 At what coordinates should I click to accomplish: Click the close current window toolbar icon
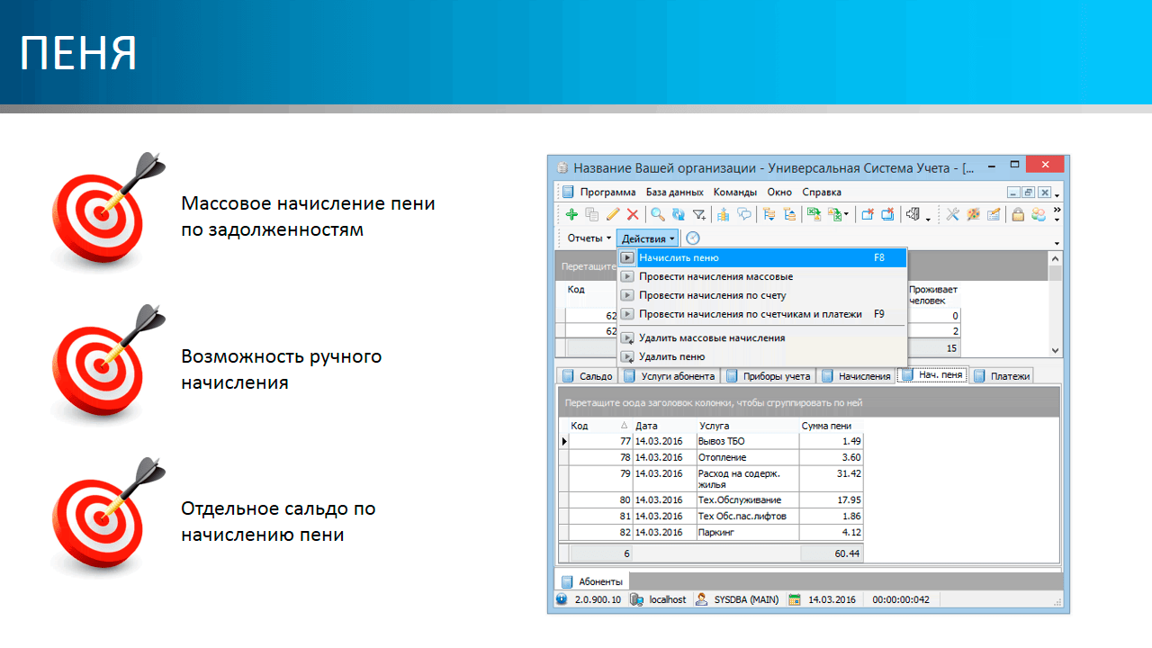(868, 214)
